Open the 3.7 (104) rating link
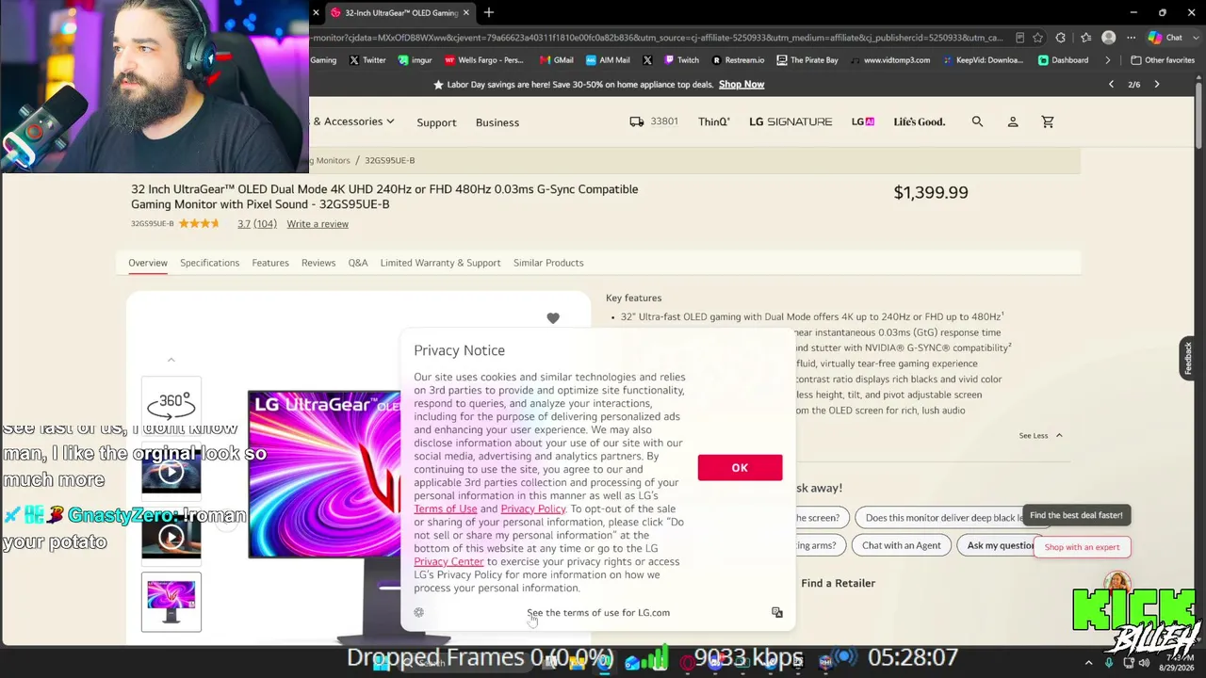The height and width of the screenshot is (678, 1206). pos(257,224)
